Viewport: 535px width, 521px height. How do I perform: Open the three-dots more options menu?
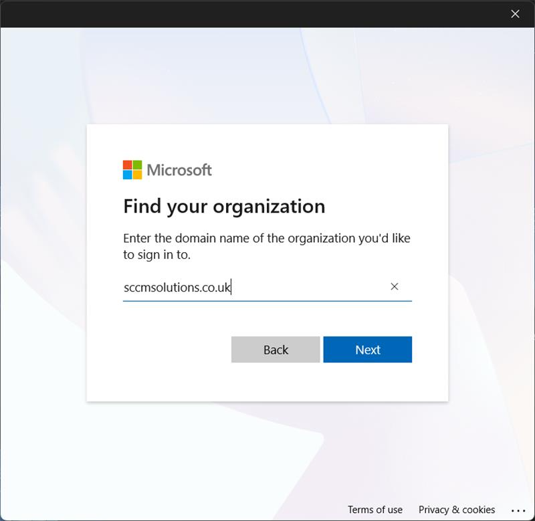point(518,510)
